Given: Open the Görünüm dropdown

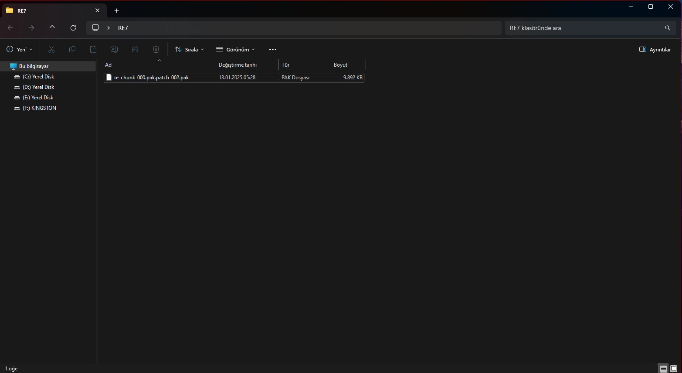Looking at the screenshot, I should point(235,49).
